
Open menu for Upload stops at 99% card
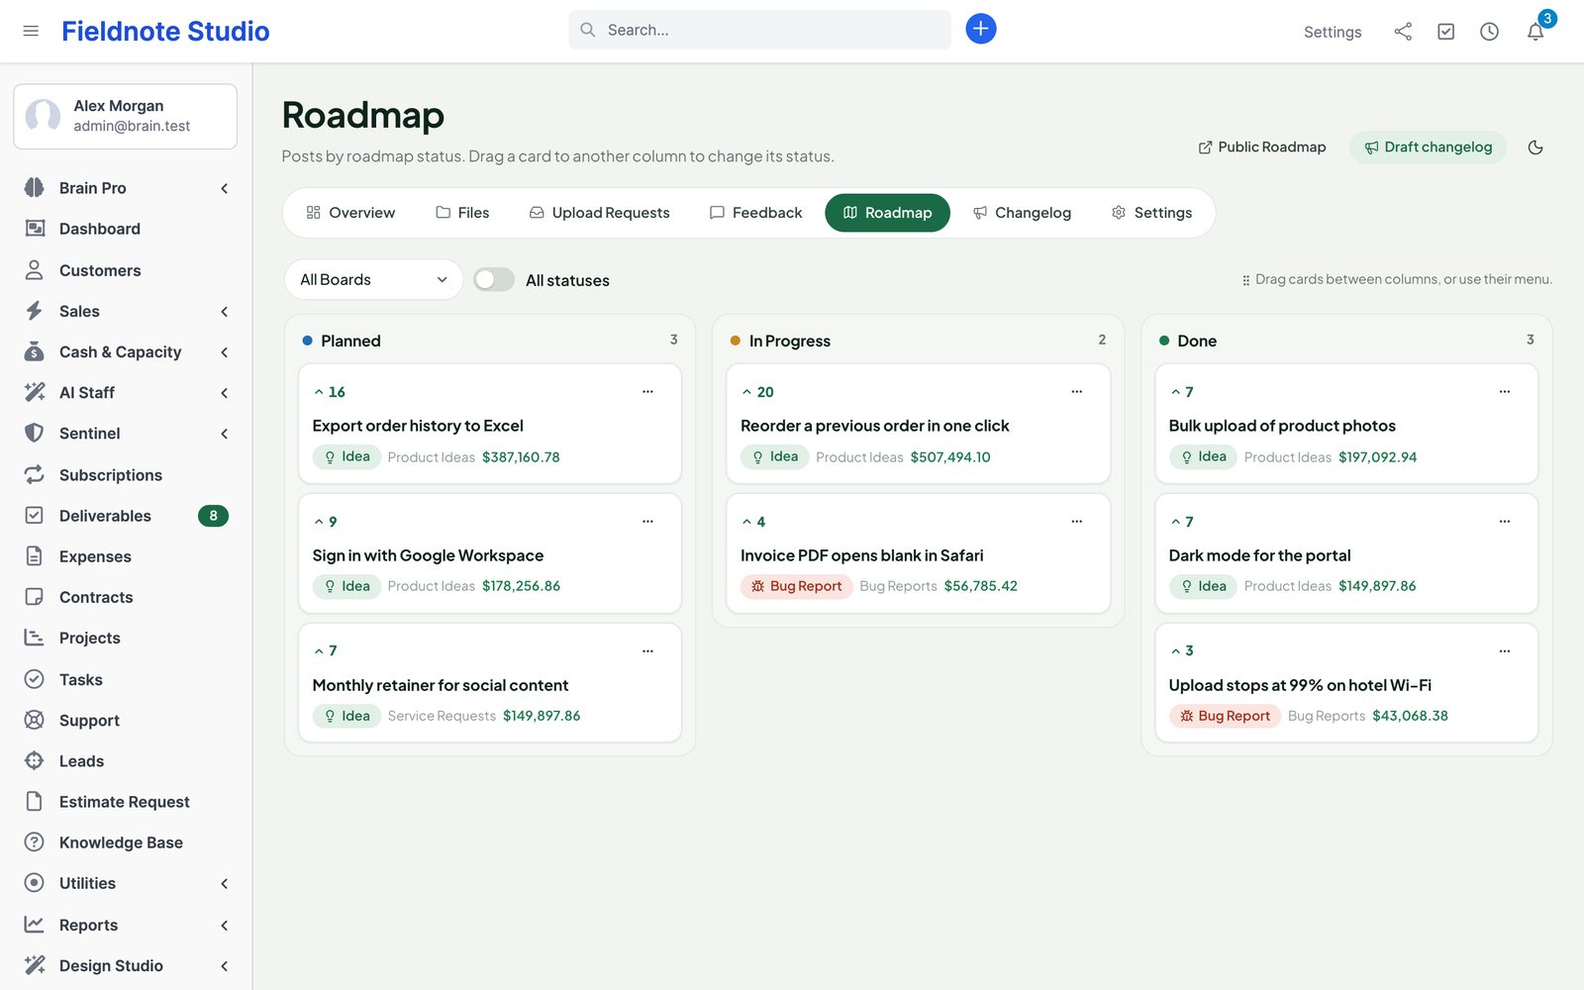coord(1505,650)
